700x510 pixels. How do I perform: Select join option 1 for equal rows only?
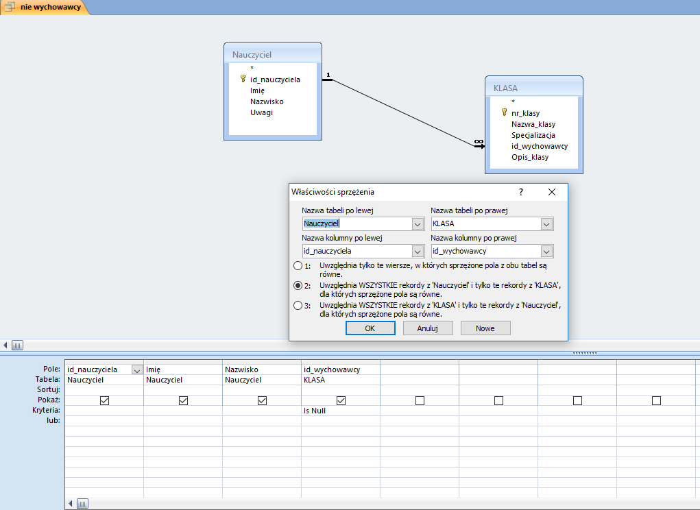pos(298,265)
